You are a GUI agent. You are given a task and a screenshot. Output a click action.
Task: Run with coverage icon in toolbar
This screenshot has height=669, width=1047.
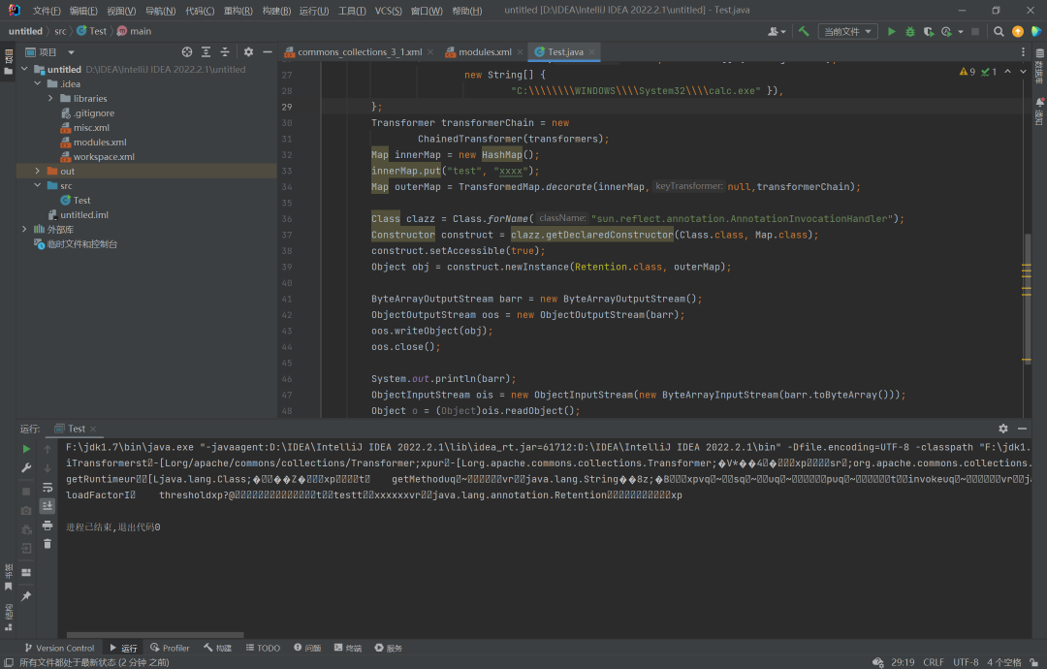point(928,31)
